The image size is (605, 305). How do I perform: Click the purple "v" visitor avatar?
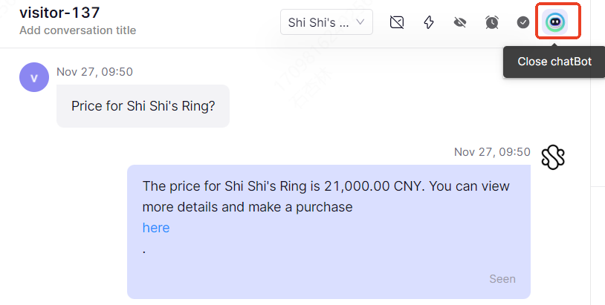34,77
